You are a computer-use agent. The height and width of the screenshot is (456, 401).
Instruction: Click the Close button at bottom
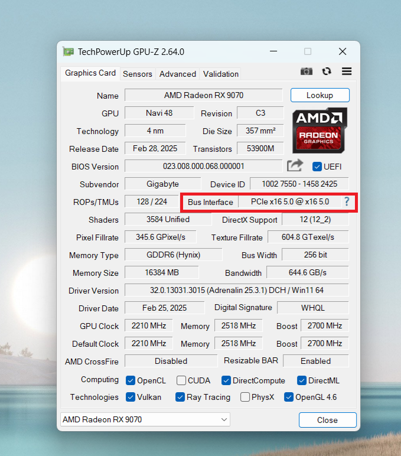327,420
